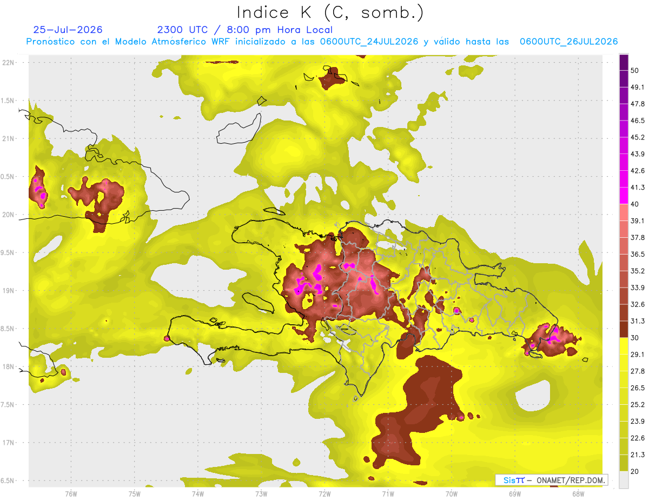649x501 pixels.
Task: Click the '23.9' value on the color scale
Action: click(637, 422)
